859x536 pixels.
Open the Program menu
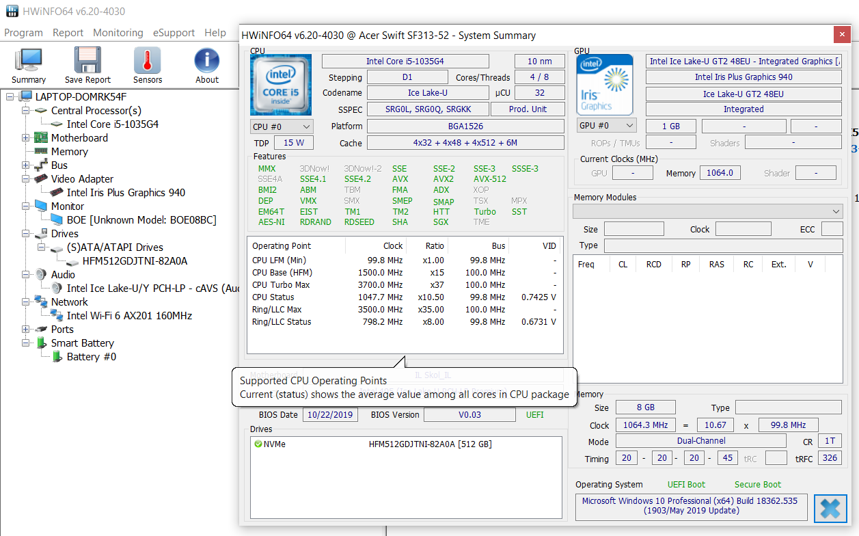pyautogui.click(x=23, y=32)
